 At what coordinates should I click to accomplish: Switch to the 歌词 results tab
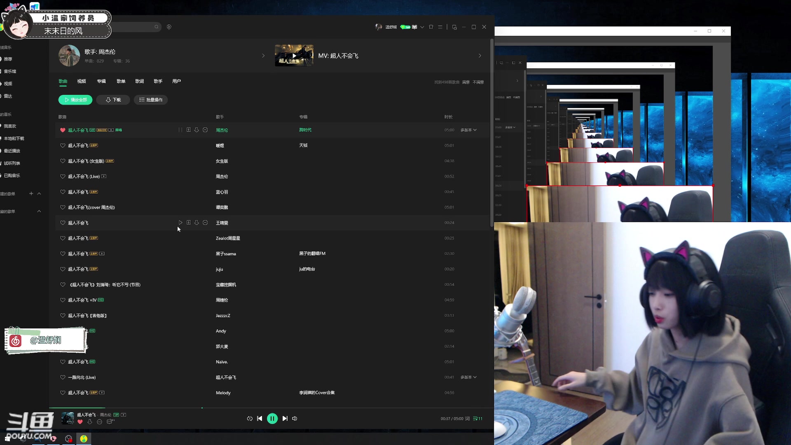click(x=140, y=81)
